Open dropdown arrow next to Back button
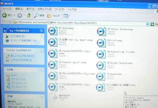The height and width of the screenshot is (108, 158). coord(14,15)
